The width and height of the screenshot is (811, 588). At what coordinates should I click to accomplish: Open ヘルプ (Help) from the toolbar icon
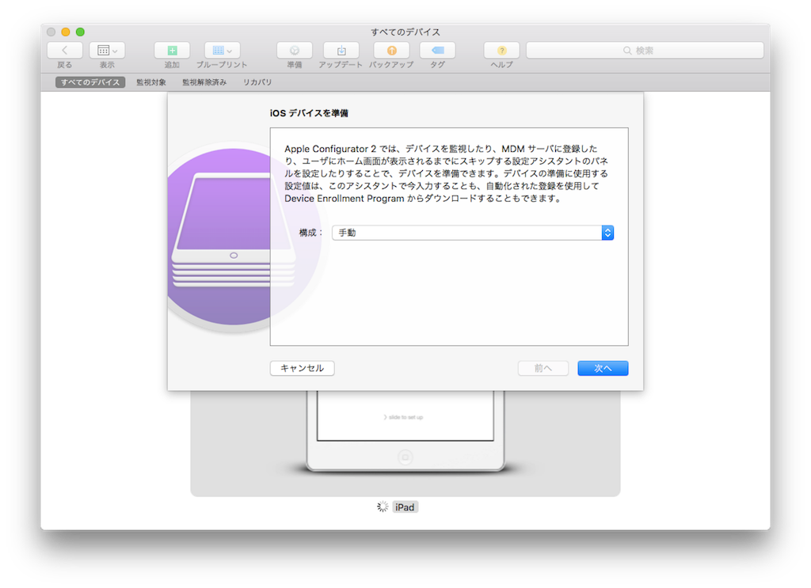pyautogui.click(x=501, y=50)
